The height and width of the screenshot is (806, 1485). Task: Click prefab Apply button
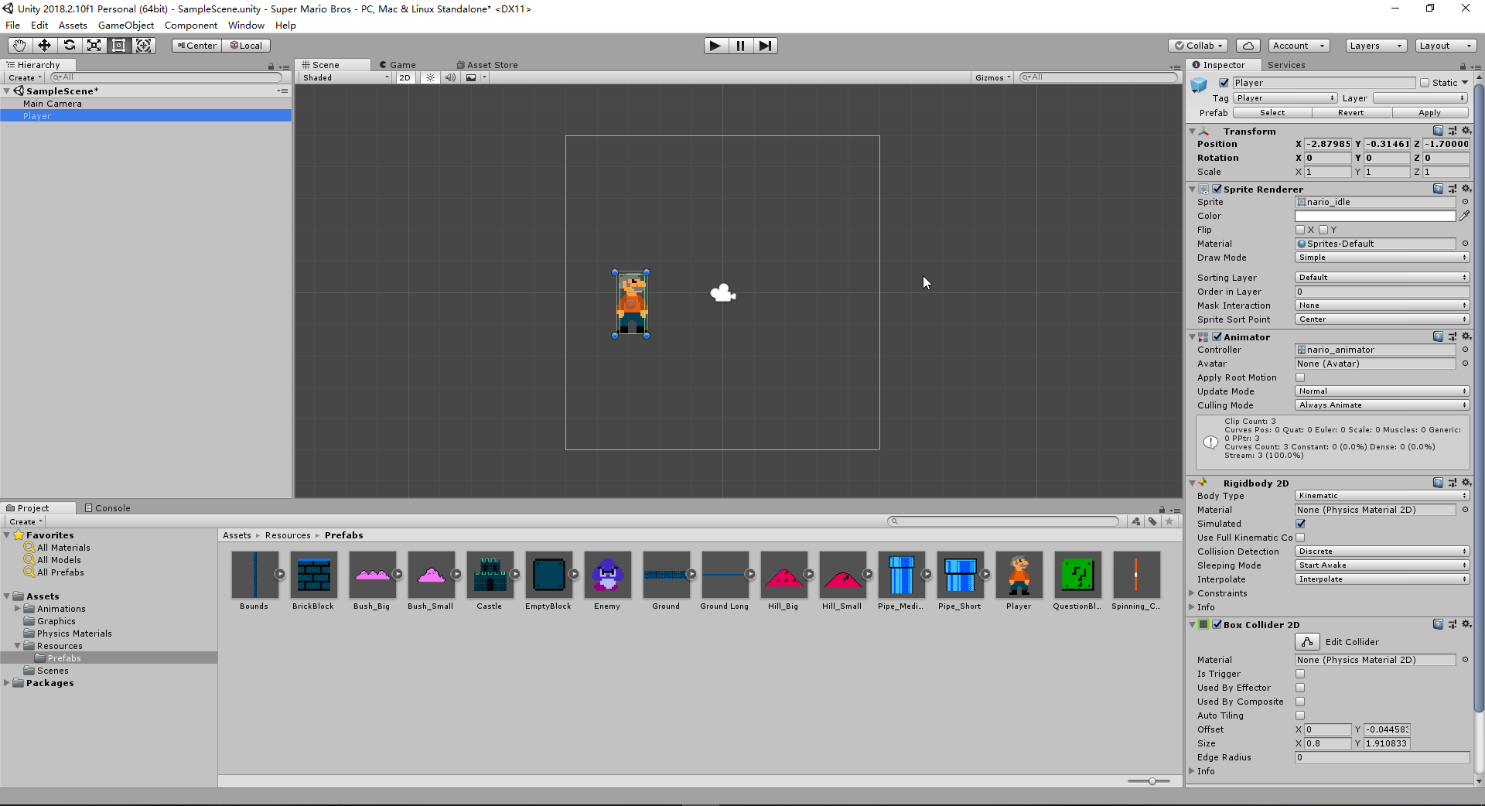tap(1430, 113)
